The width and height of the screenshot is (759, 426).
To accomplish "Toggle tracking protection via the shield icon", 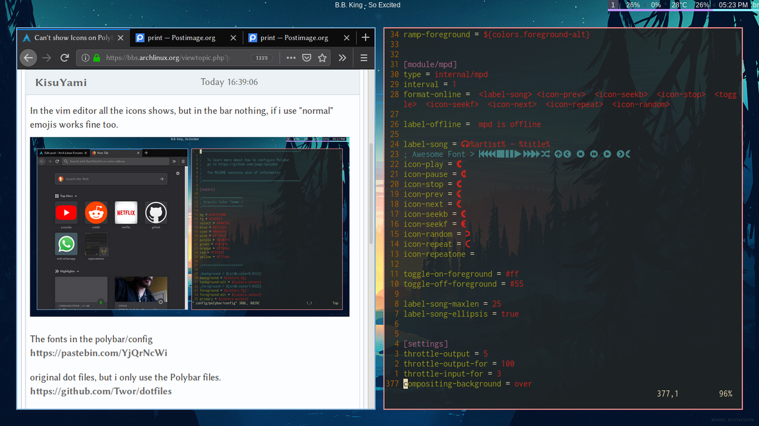I will pyautogui.click(x=307, y=57).
